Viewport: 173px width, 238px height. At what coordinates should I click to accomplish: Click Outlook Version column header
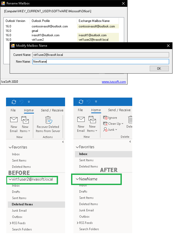coord(17,21)
